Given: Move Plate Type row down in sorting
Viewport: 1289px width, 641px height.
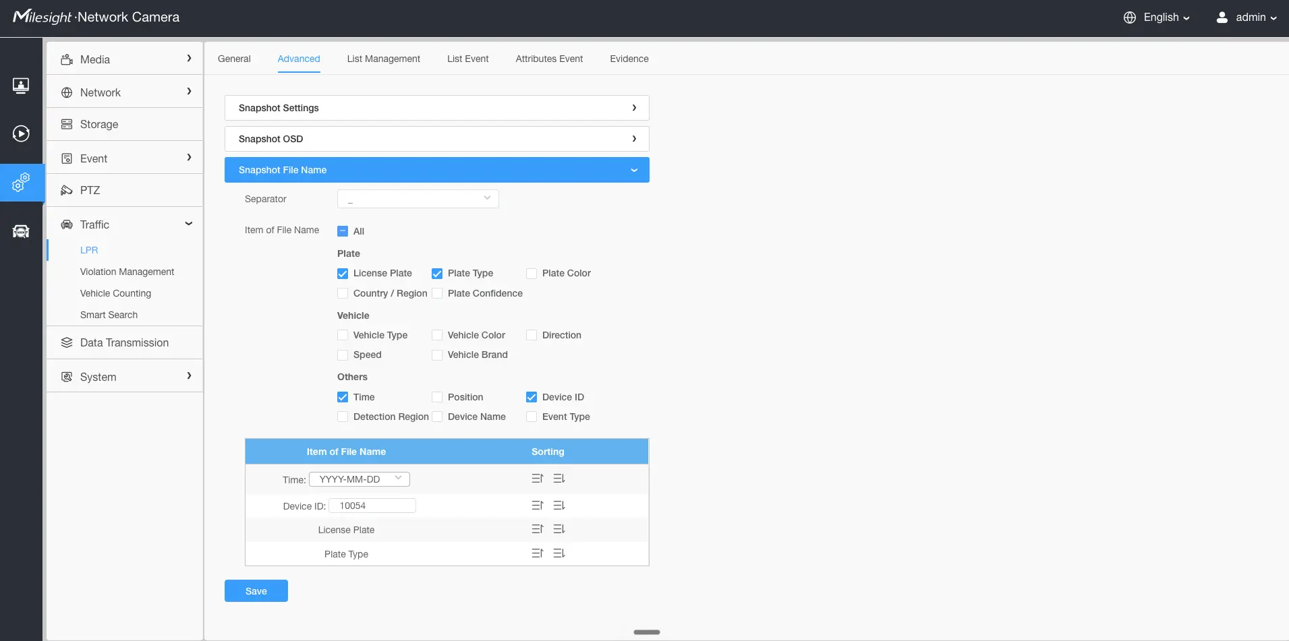Looking at the screenshot, I should pos(559,553).
